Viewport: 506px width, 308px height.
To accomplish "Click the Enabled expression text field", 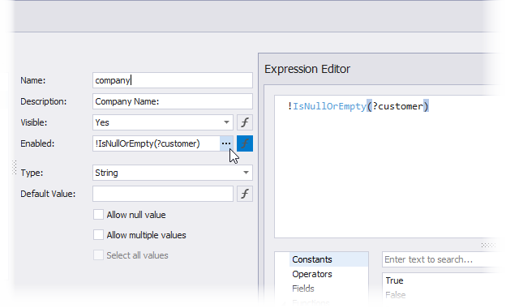I will pyautogui.click(x=157, y=143).
